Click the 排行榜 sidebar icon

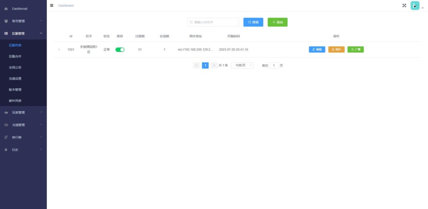(6, 137)
